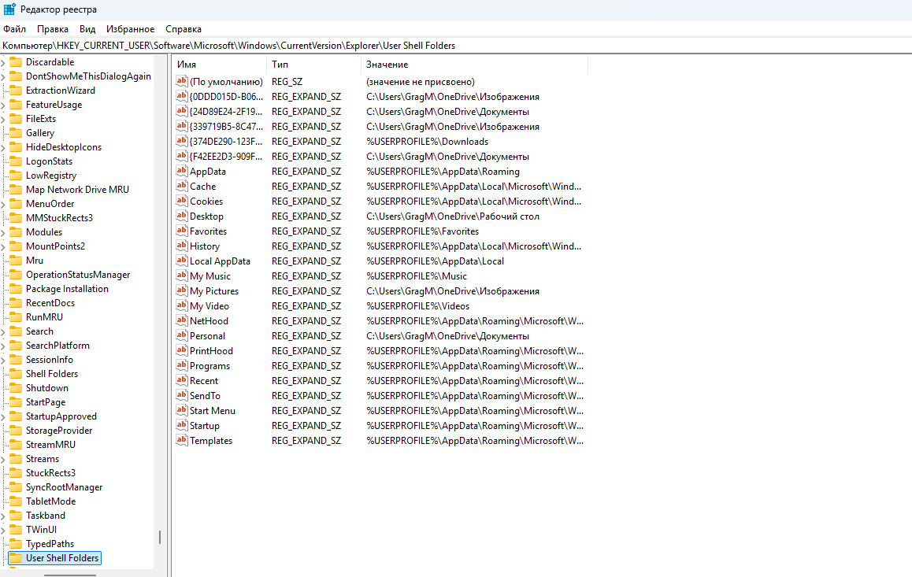The width and height of the screenshot is (912, 577).
Task: Expand the Modules key
Action: tap(3, 232)
